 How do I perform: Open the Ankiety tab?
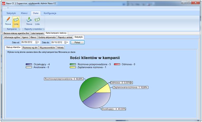point(60,48)
